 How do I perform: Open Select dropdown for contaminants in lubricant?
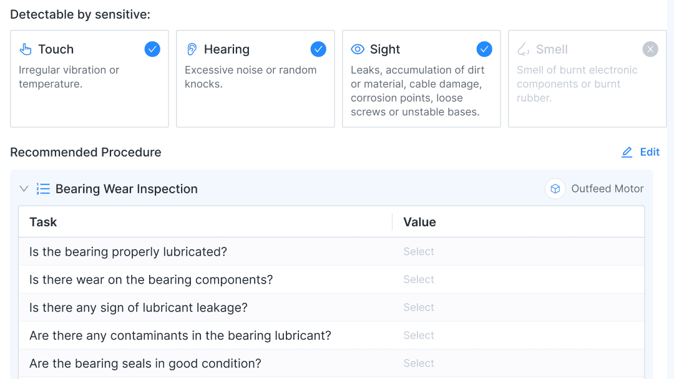[x=419, y=335]
